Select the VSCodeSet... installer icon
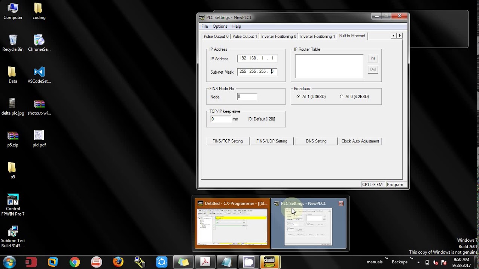 pyautogui.click(x=39, y=75)
